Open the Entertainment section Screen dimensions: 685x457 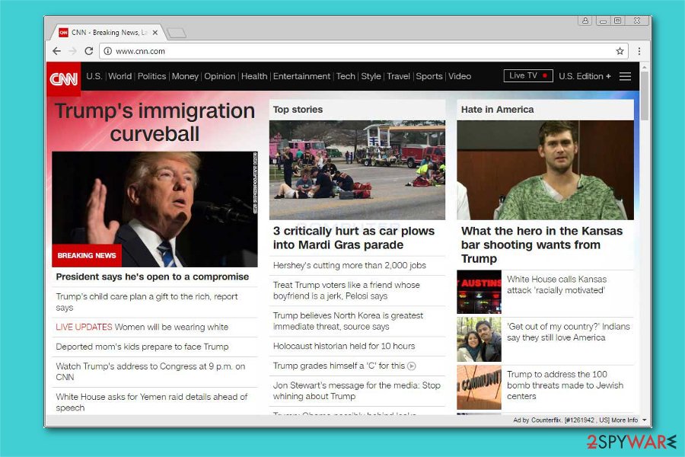click(x=301, y=76)
